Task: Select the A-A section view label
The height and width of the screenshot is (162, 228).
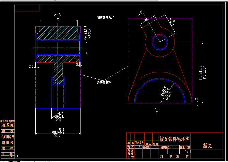Action: [58, 15]
